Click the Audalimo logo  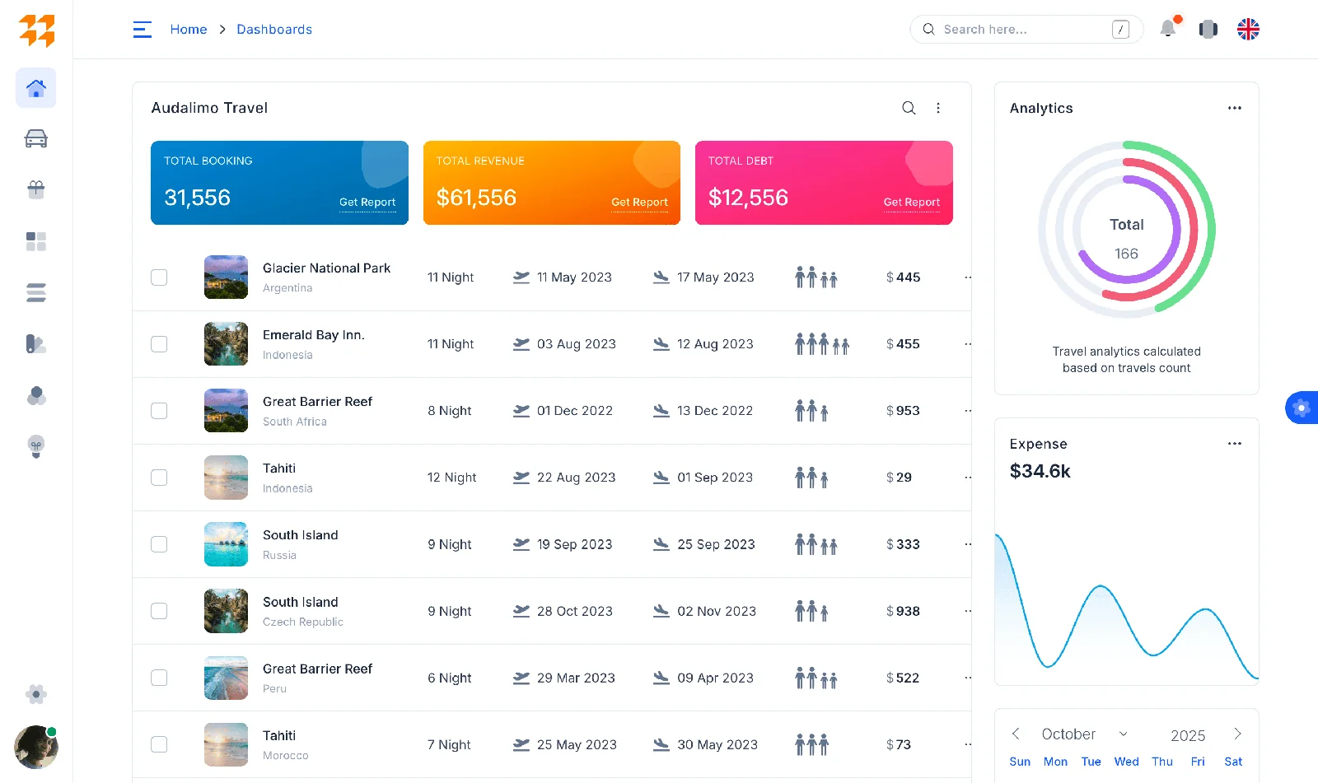tap(36, 30)
